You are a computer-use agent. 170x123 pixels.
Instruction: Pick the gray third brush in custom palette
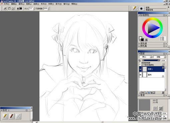point(18,116)
